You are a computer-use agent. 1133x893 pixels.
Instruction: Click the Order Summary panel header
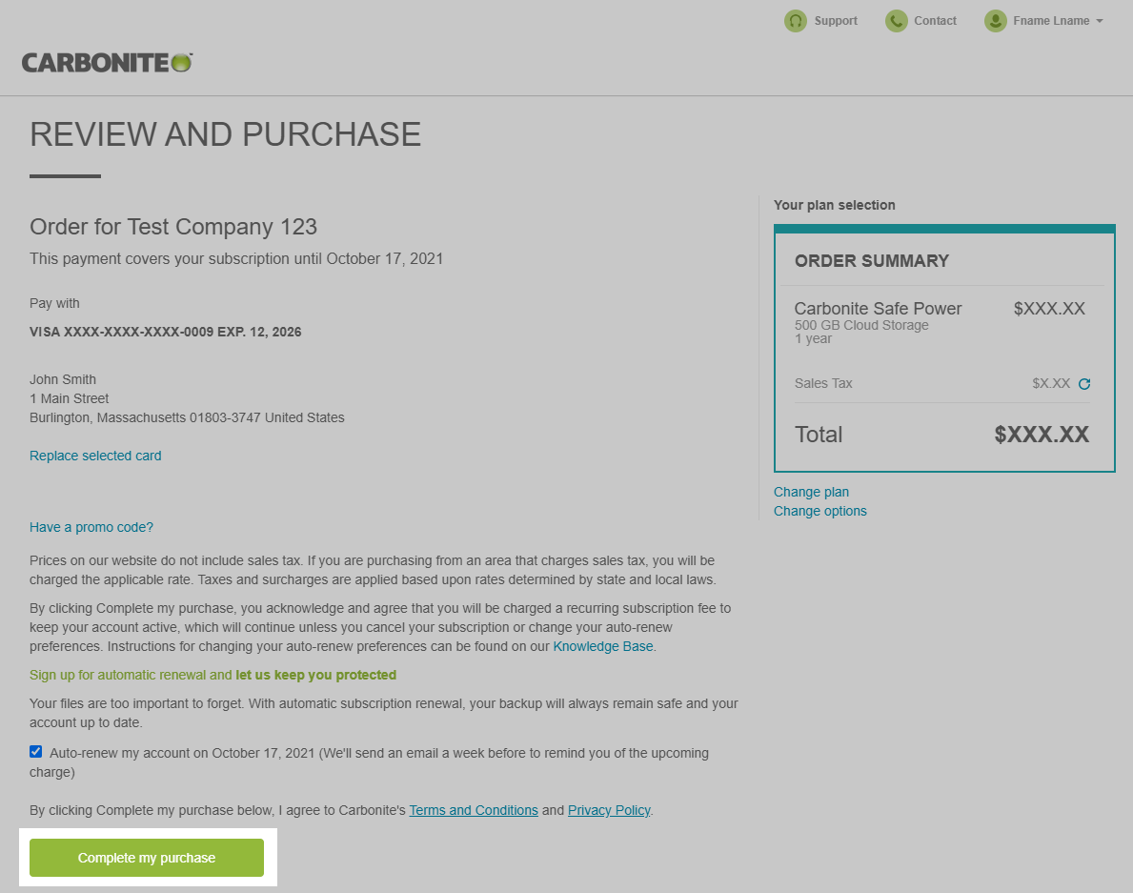(x=871, y=260)
